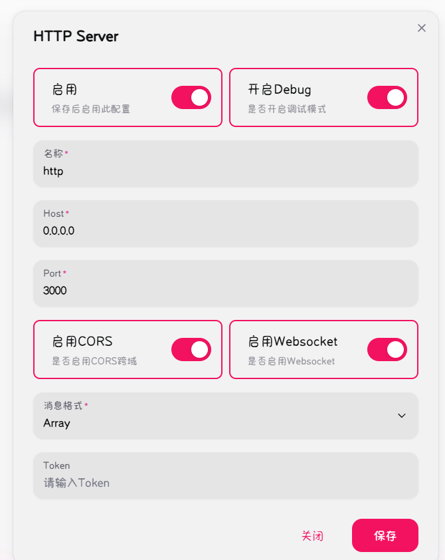Turn off the 启用CORS switch
This screenshot has width=445, height=560.
pyautogui.click(x=191, y=350)
